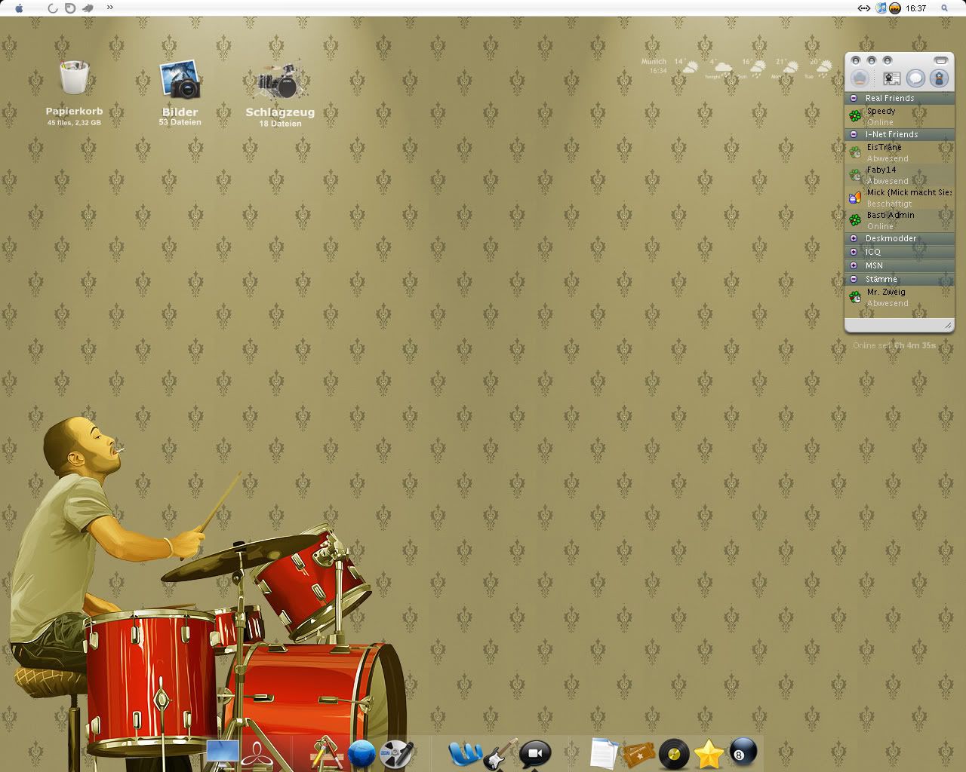The width and height of the screenshot is (966, 772).
Task: Click the bird icon in top bar
Action: pyautogui.click(x=88, y=8)
